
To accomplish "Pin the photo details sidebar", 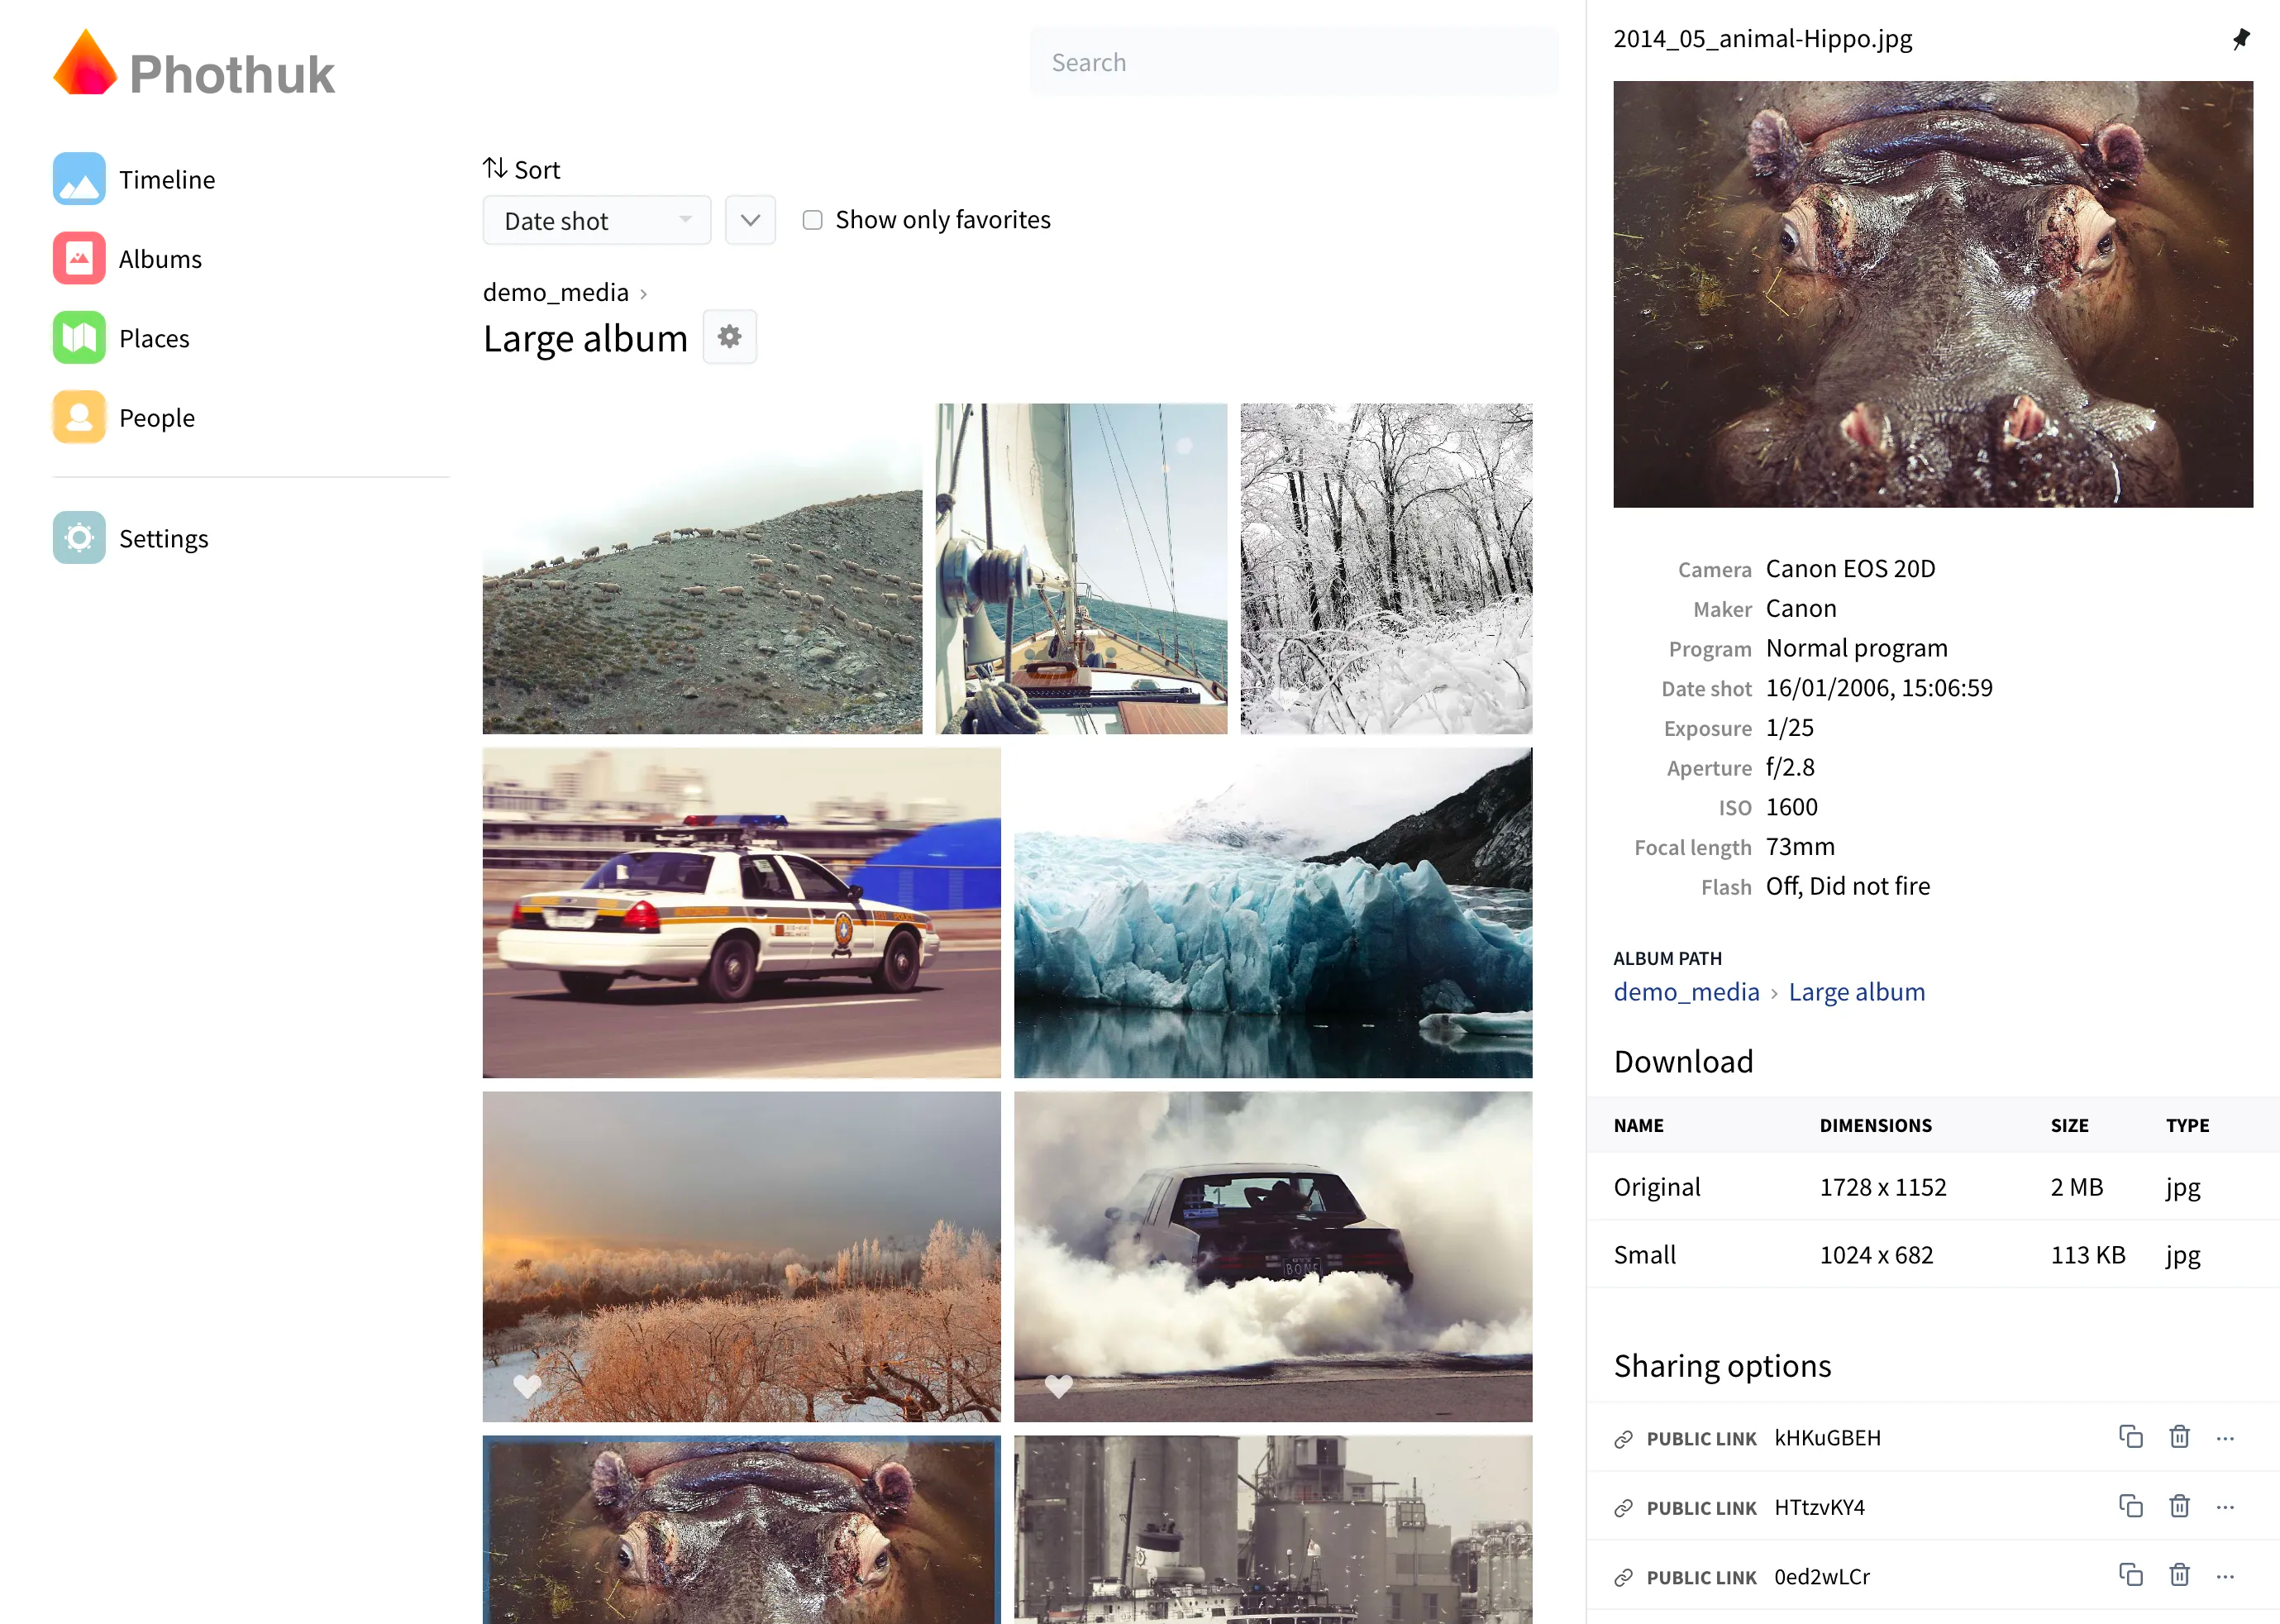I will [x=2240, y=39].
